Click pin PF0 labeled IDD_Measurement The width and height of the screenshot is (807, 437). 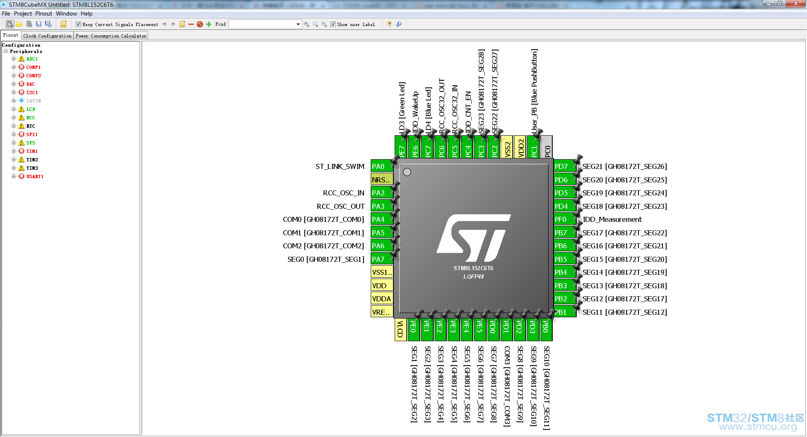565,219
